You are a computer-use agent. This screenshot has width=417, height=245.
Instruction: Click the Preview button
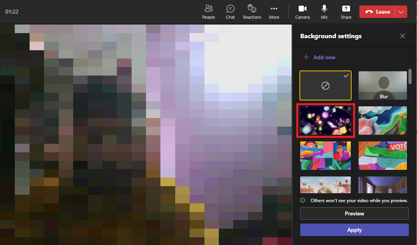354,213
